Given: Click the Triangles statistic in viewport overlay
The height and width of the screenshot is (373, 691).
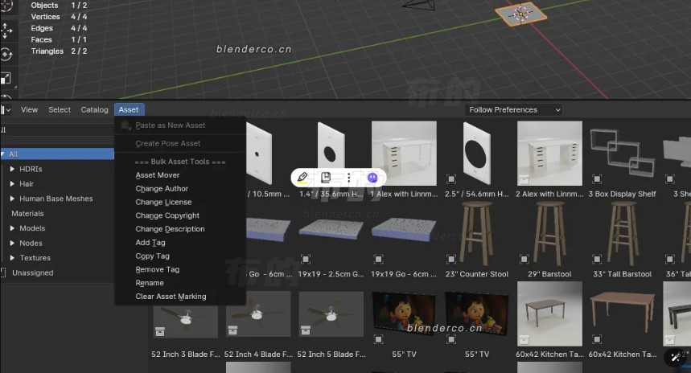Looking at the screenshot, I should 59,51.
